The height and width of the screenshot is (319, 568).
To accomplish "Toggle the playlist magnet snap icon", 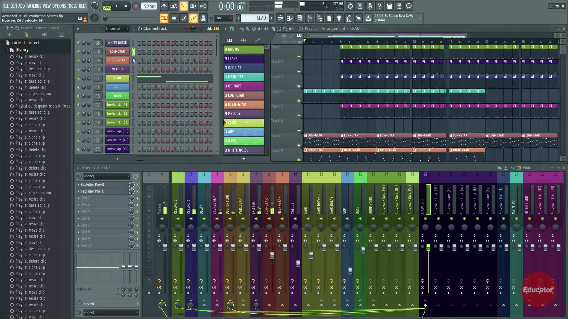I will (232, 29).
